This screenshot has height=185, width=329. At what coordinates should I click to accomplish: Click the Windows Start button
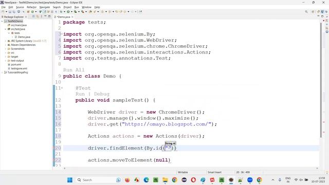point(70,180)
